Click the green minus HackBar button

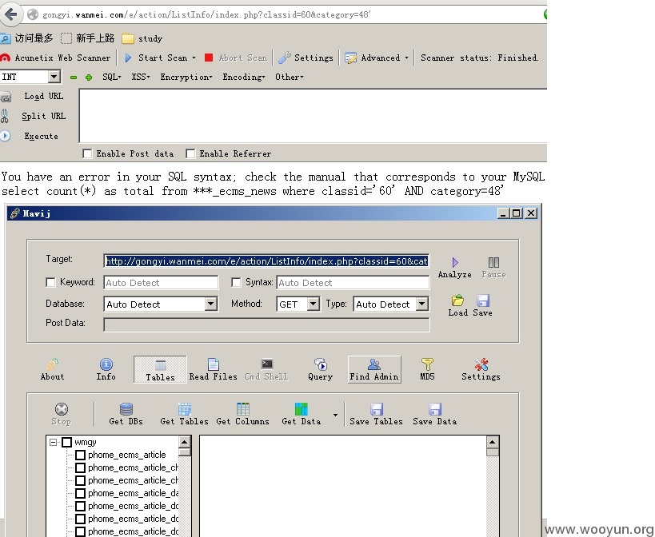(74, 78)
